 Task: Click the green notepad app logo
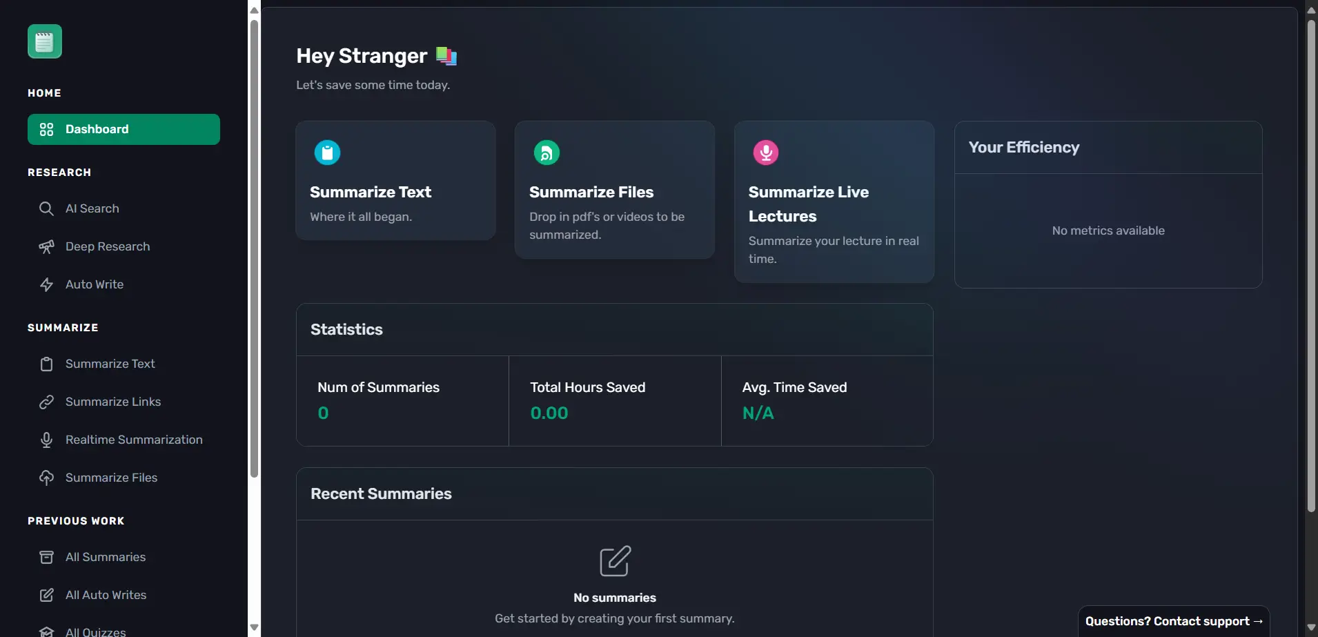coord(45,41)
